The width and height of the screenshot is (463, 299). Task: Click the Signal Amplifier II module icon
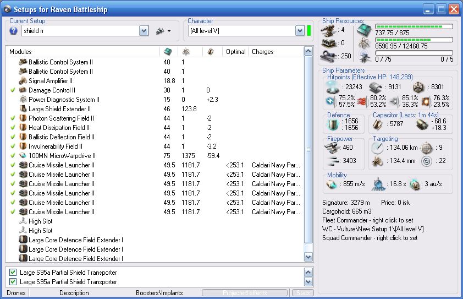pyautogui.click(x=23, y=81)
